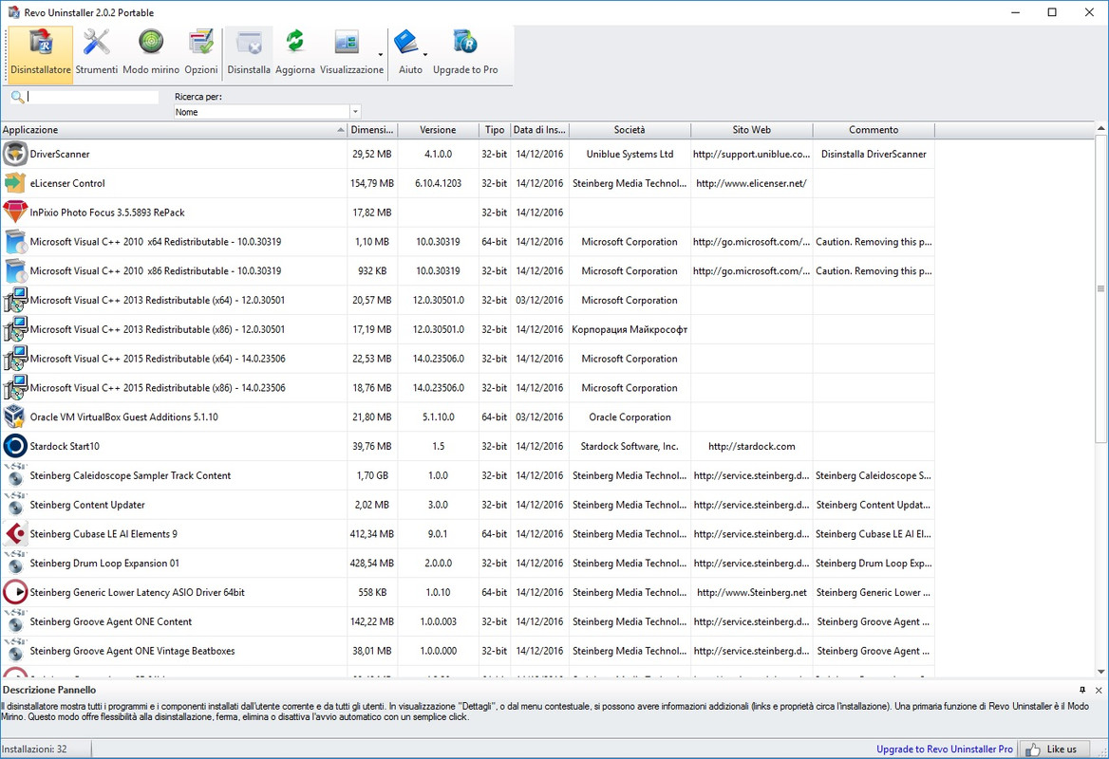Click the Like us button label
The image size is (1109, 759).
(1062, 750)
